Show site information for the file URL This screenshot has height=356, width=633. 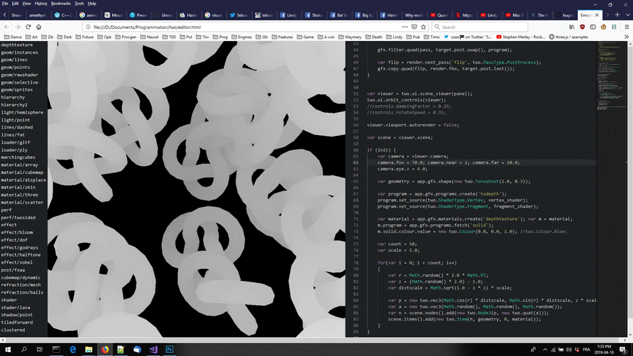(x=88, y=27)
